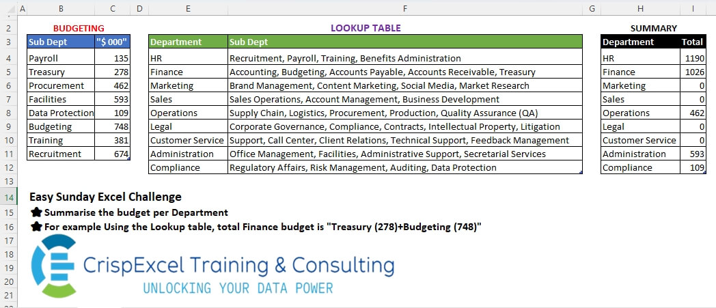The width and height of the screenshot is (716, 308).
Task: Click the black Total header in Summary
Action: (x=693, y=42)
